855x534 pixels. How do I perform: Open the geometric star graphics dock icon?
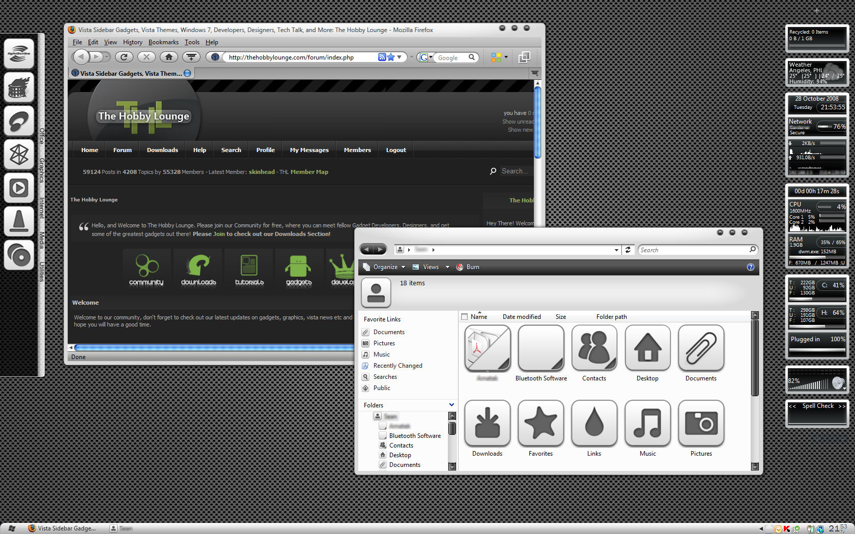click(19, 155)
